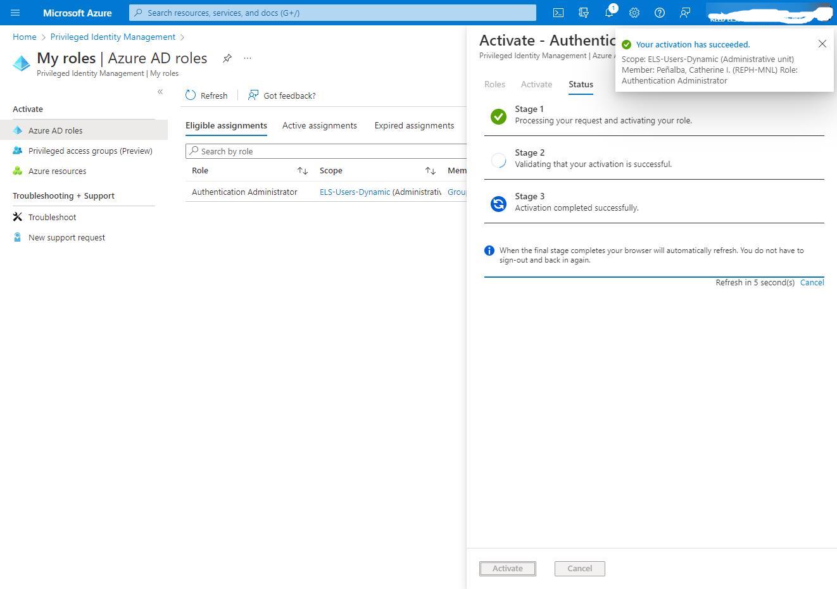Click the blue info icon
The height and width of the screenshot is (589, 837).
point(489,251)
